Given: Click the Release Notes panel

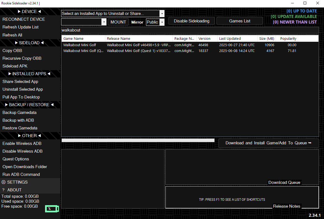Looking at the screenshot, I should (x=242, y=197).
